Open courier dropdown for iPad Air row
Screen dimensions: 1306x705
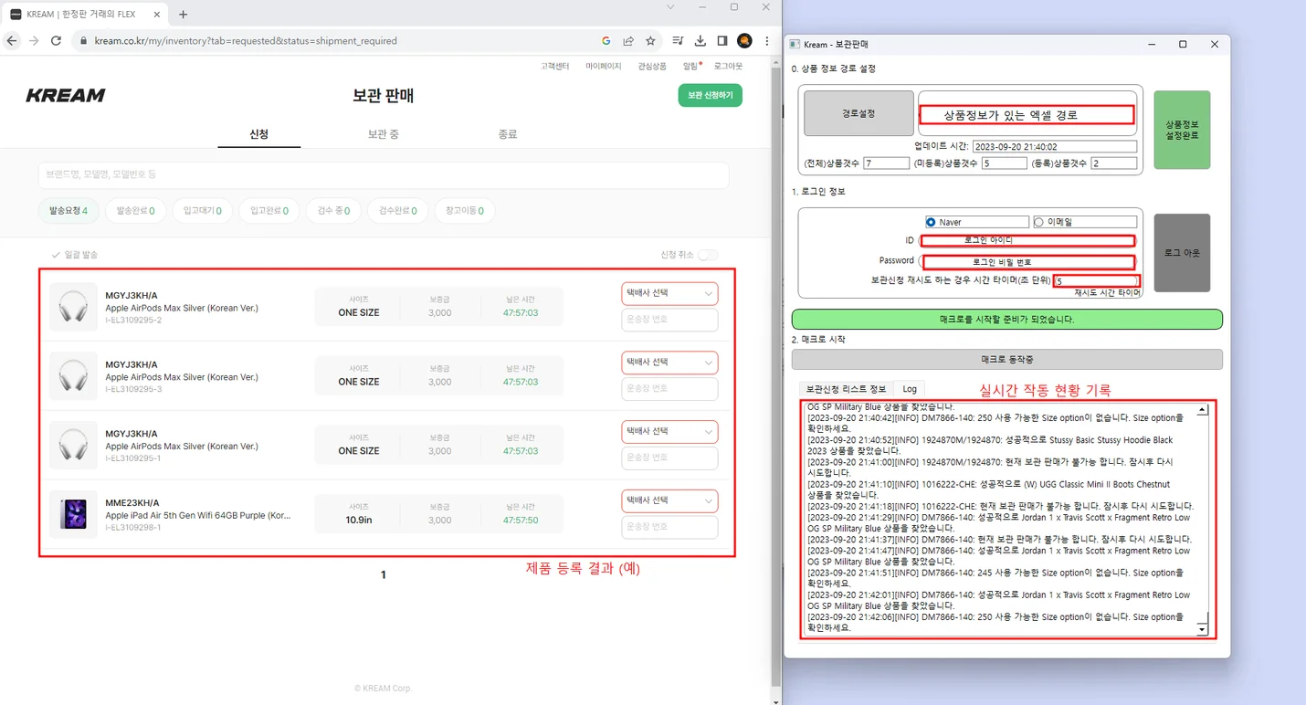point(669,500)
